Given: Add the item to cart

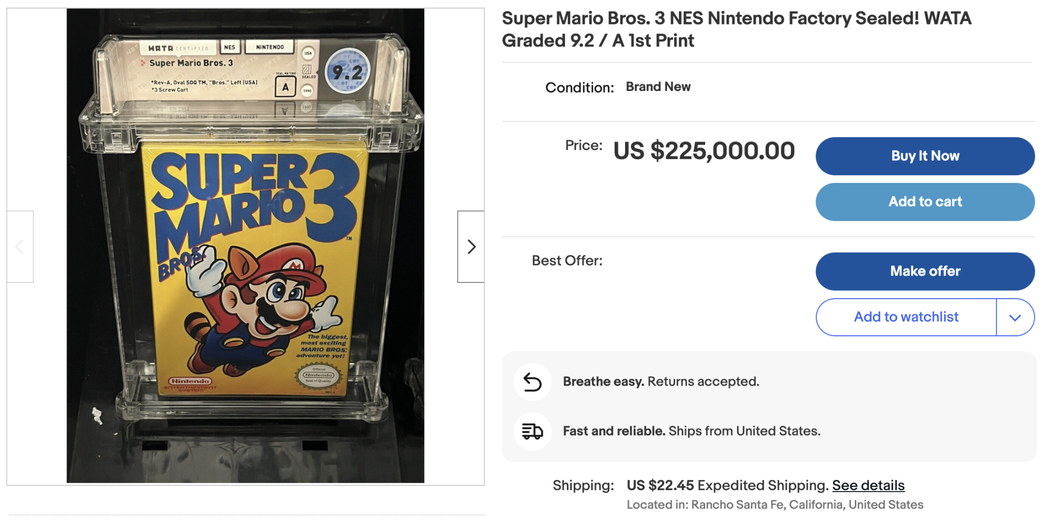Looking at the screenshot, I should (x=925, y=202).
